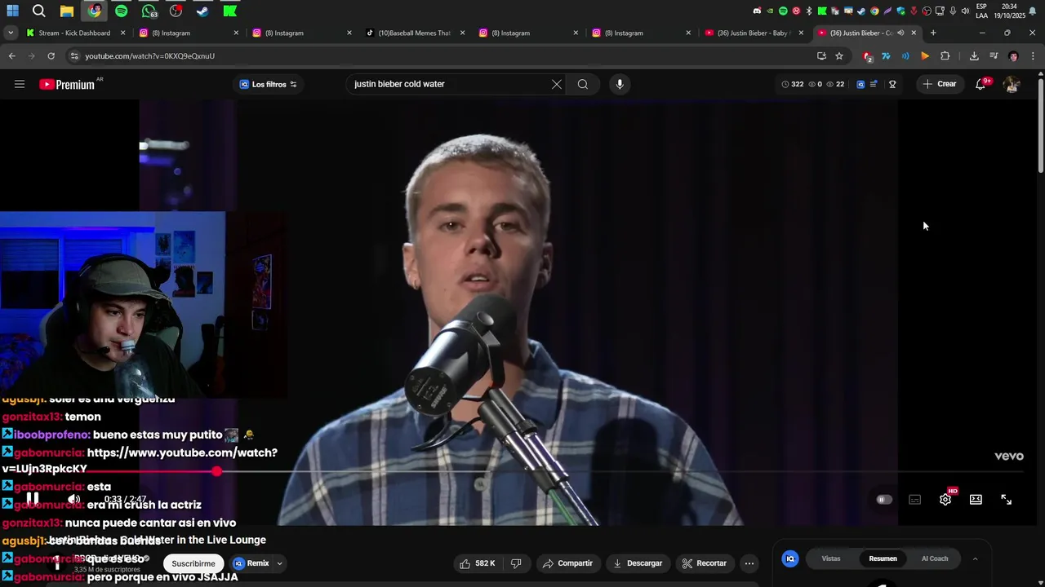Image resolution: width=1045 pixels, height=587 pixels.
Task: Open the Chrome media control icon
Action: [994, 56]
